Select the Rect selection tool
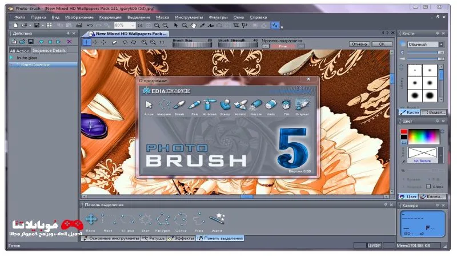This screenshot has width=457, height=257. click(x=109, y=219)
